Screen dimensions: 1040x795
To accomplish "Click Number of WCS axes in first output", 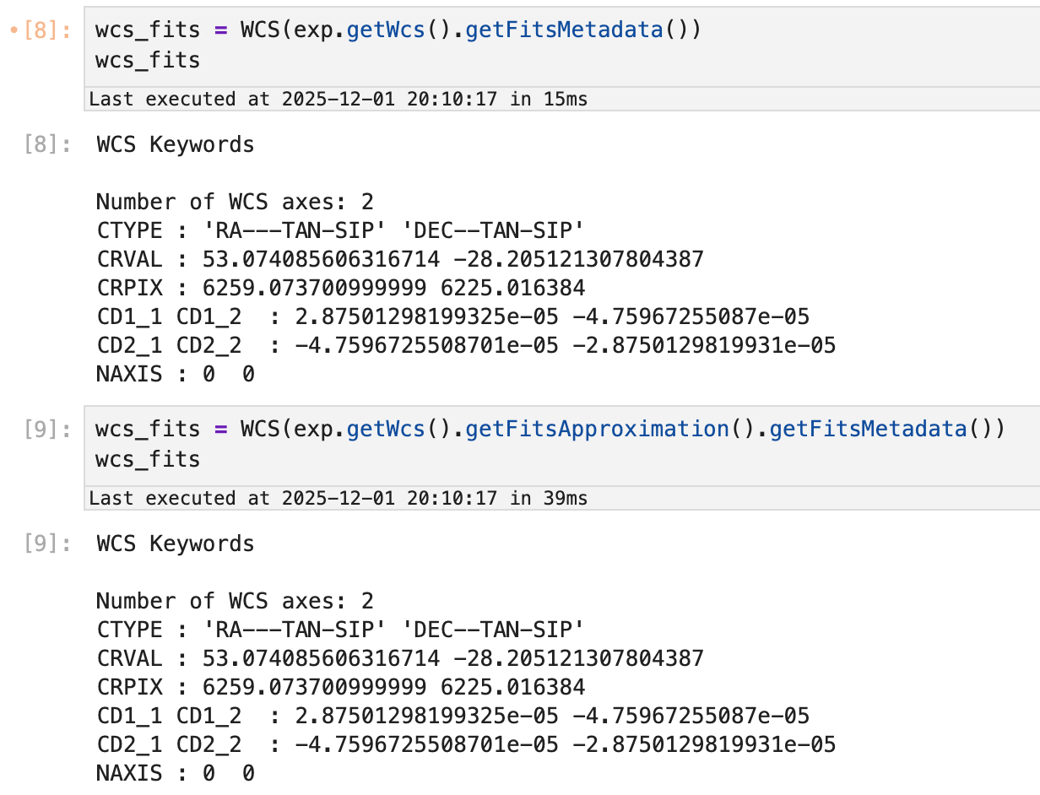I will click(x=234, y=203).
